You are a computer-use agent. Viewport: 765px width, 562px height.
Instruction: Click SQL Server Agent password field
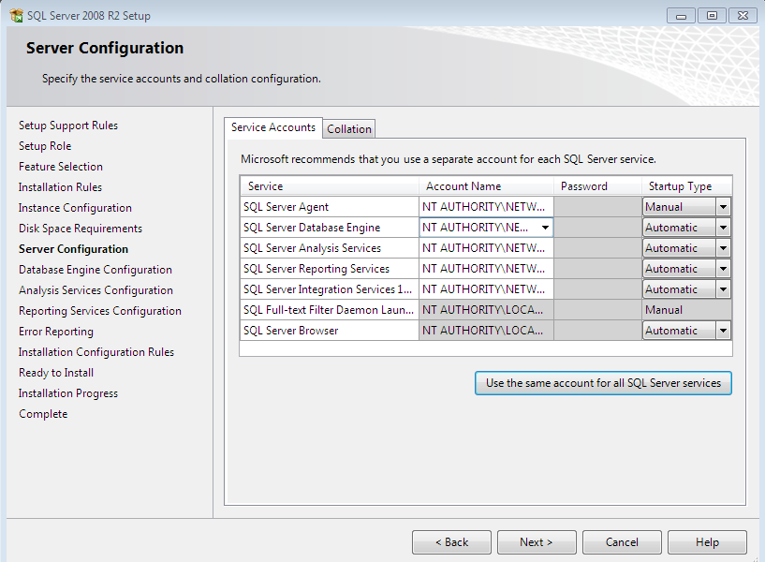click(x=597, y=207)
